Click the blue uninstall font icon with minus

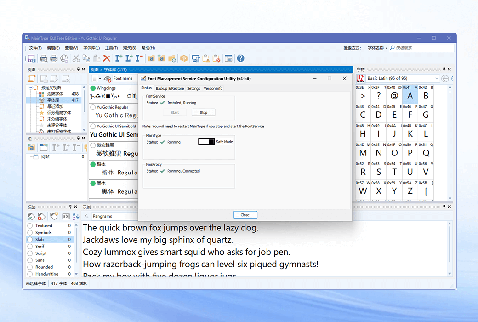[139, 58]
